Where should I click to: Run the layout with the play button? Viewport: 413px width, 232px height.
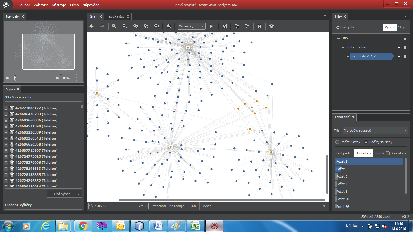click(x=211, y=27)
